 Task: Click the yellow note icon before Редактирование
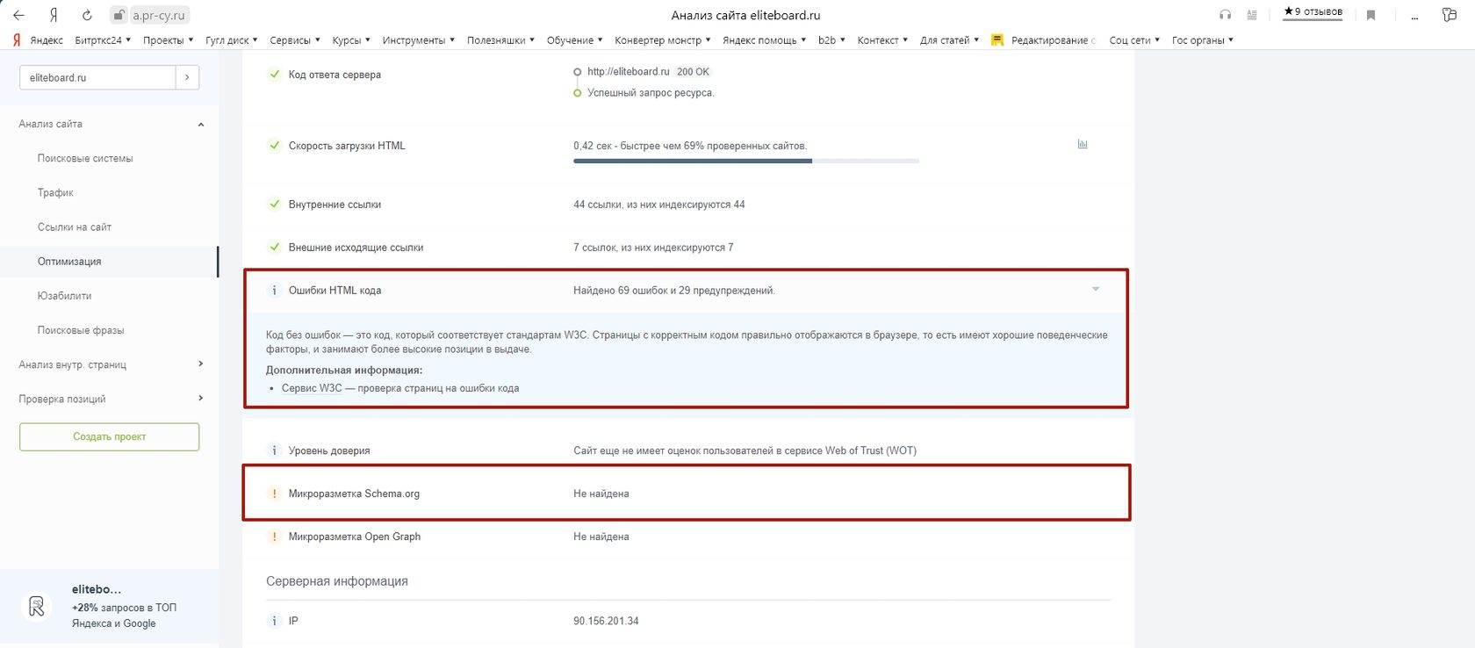tap(997, 40)
